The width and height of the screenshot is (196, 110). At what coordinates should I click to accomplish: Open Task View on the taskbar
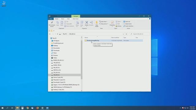coord(12,108)
